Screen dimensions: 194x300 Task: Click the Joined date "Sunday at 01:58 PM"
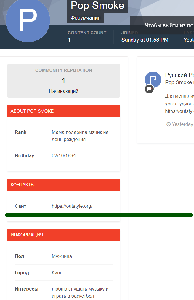[x=145, y=40]
